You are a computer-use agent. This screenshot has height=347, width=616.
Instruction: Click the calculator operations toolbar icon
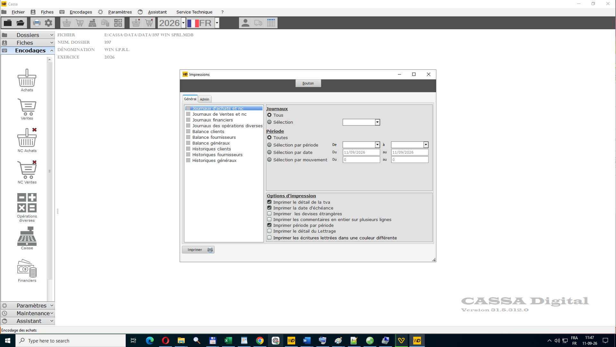(x=118, y=23)
